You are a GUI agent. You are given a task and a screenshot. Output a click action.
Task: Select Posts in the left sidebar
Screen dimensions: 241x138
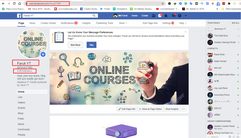[x=20, y=119]
